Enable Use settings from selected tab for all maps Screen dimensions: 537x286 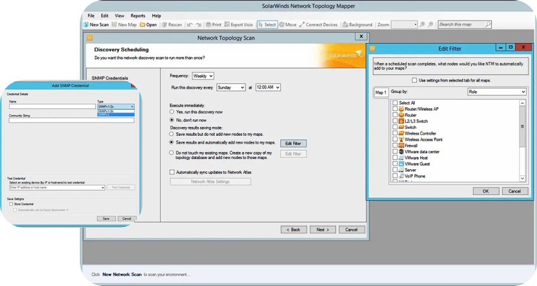[414, 80]
